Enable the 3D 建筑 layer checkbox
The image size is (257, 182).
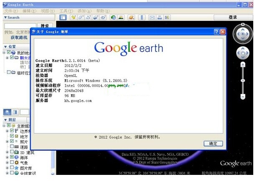point(12,151)
